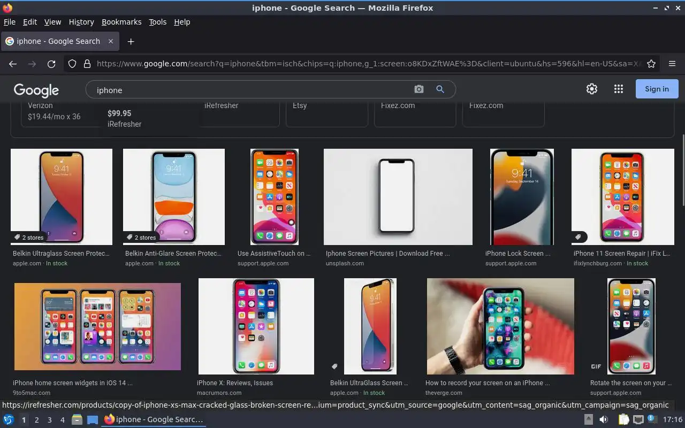This screenshot has height=428, width=685.
Task: Click 2 stores tag on Belkin Anti-Glare image
Action: pyautogui.click(x=141, y=238)
